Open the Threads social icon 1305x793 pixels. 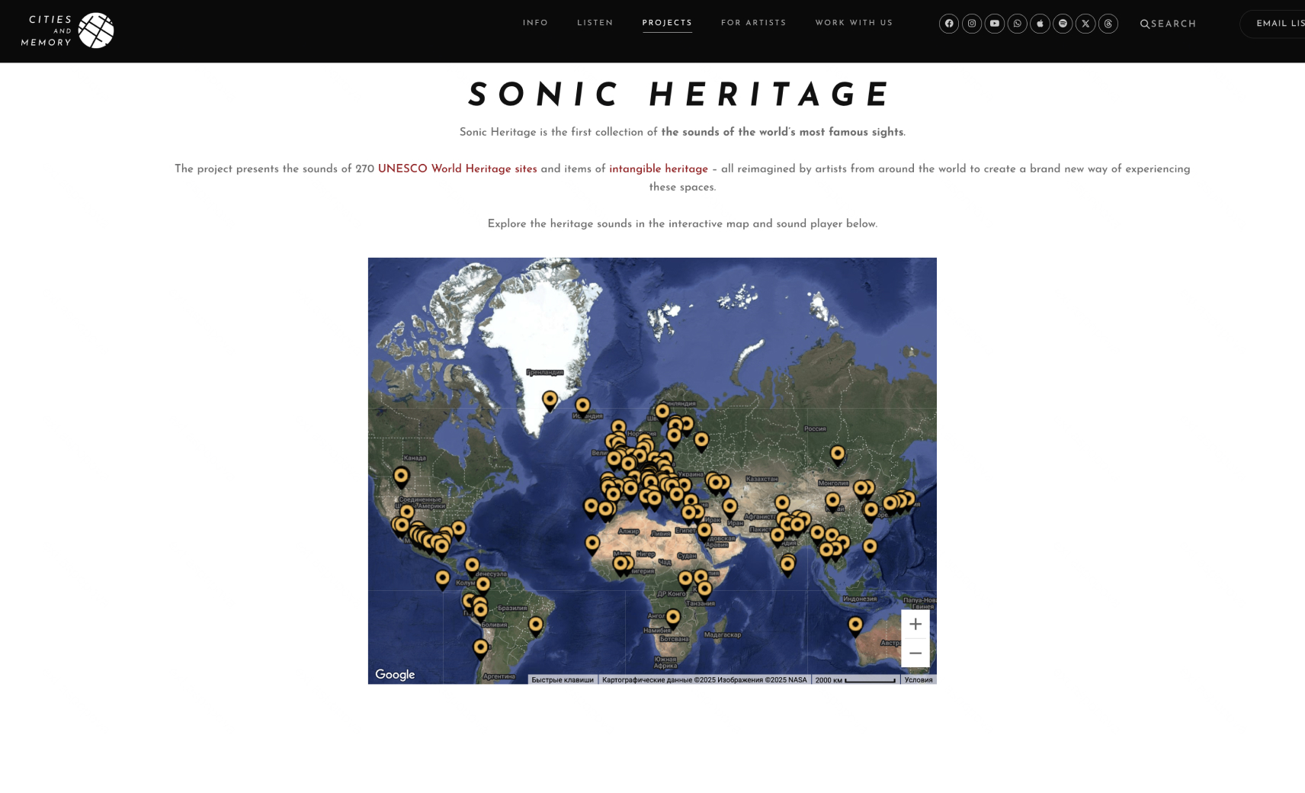[1108, 24]
